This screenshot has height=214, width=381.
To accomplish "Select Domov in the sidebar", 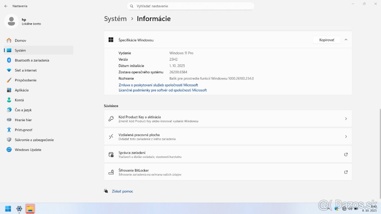I will 20,41.
